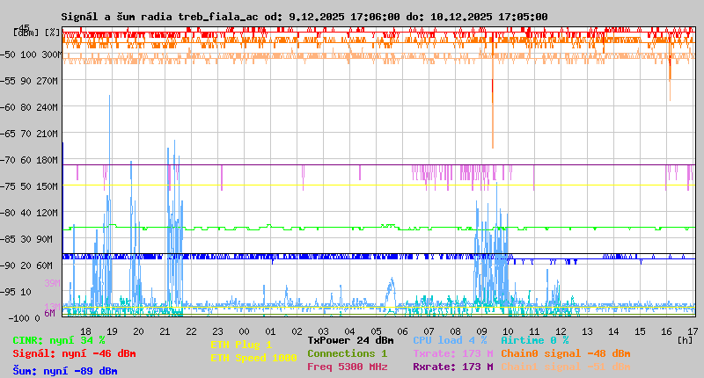
Task: Click the '03' hour label on time axis
Action: [x=323, y=331]
